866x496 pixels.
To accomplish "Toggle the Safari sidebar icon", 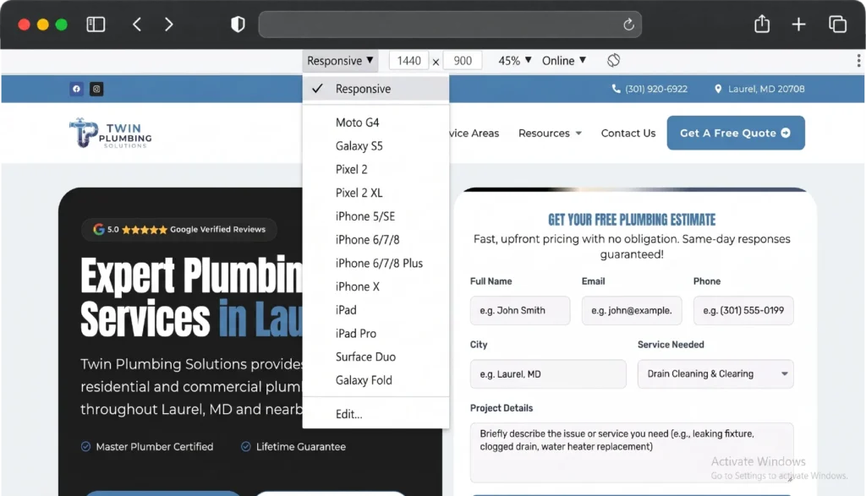I will [x=96, y=25].
